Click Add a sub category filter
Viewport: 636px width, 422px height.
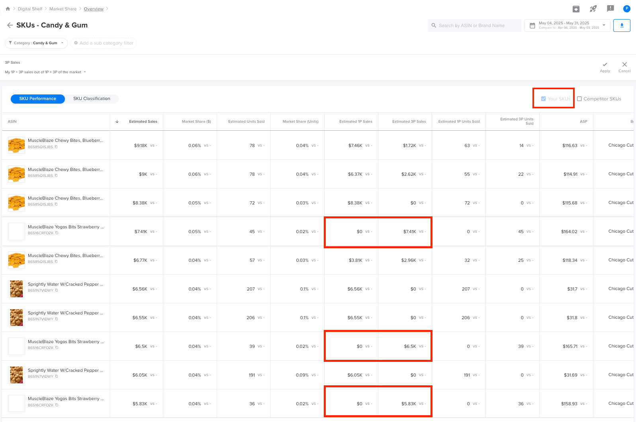click(x=104, y=43)
